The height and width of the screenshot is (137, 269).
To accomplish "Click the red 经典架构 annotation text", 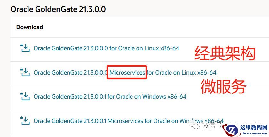I will pyautogui.click(x=225, y=53).
